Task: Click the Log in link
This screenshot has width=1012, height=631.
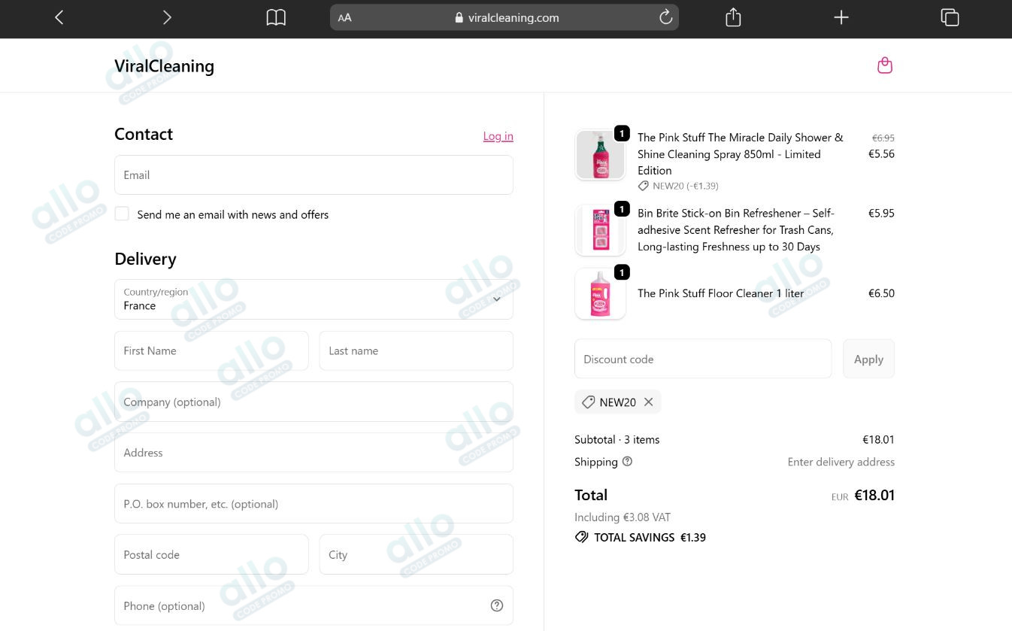Action: (498, 136)
